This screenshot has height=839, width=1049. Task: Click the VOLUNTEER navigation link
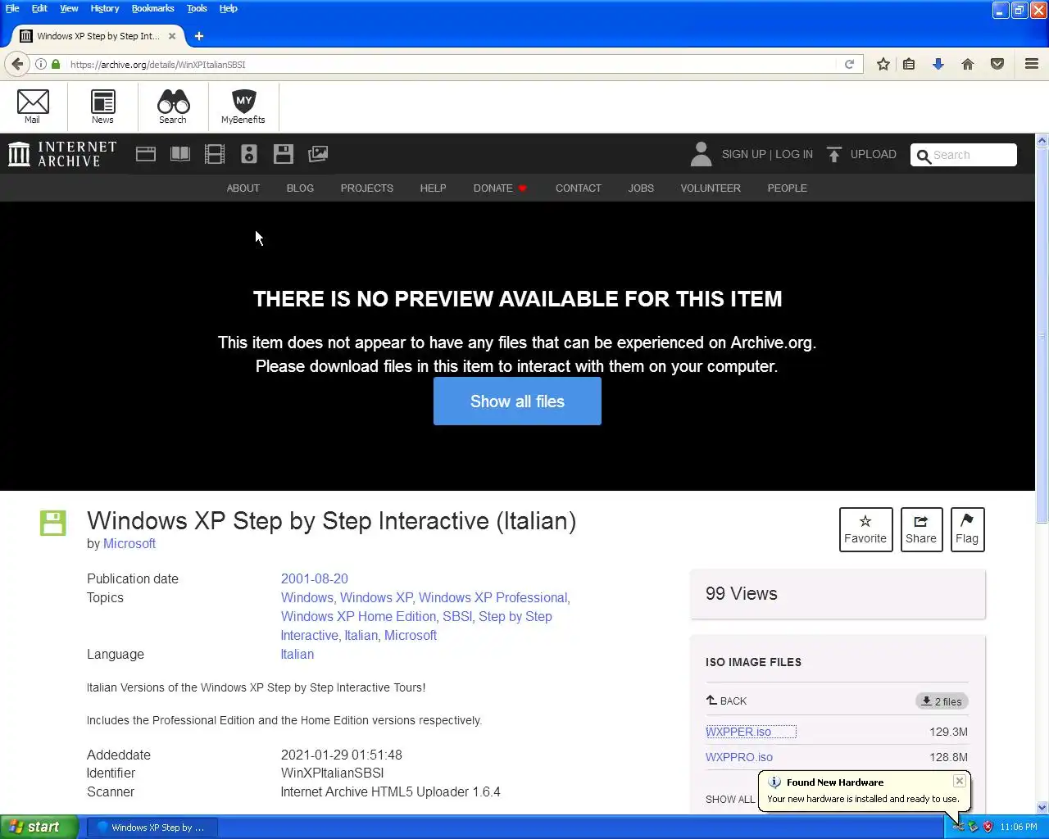(x=711, y=188)
